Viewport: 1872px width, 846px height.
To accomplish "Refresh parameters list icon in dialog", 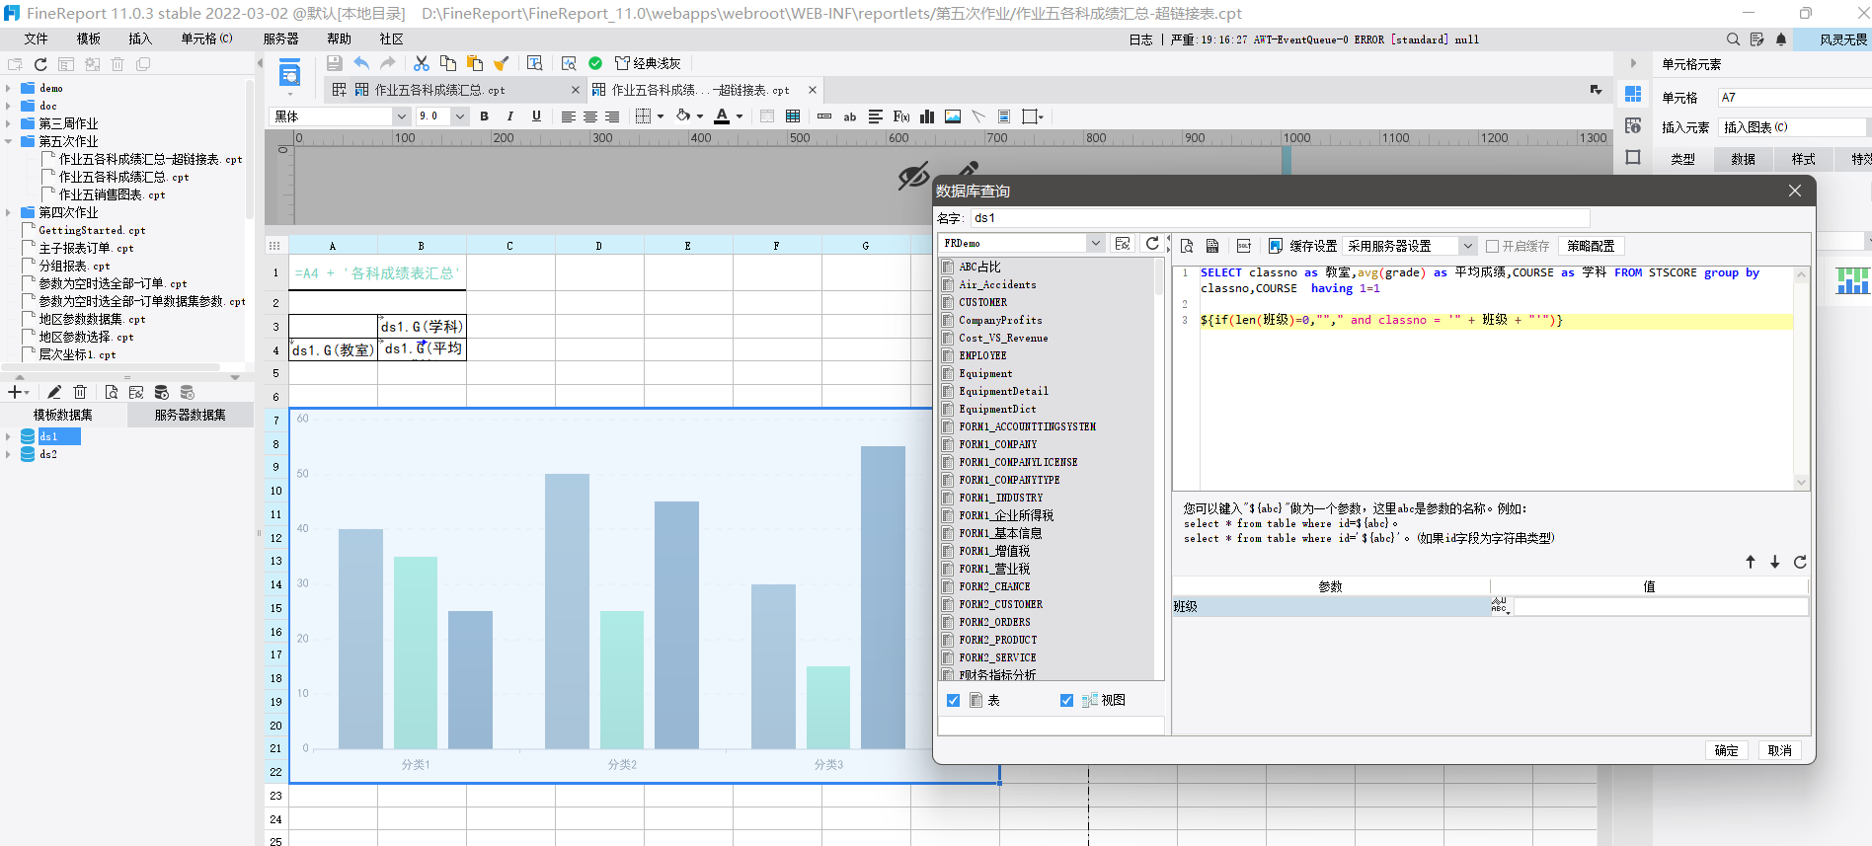I will (x=1800, y=562).
